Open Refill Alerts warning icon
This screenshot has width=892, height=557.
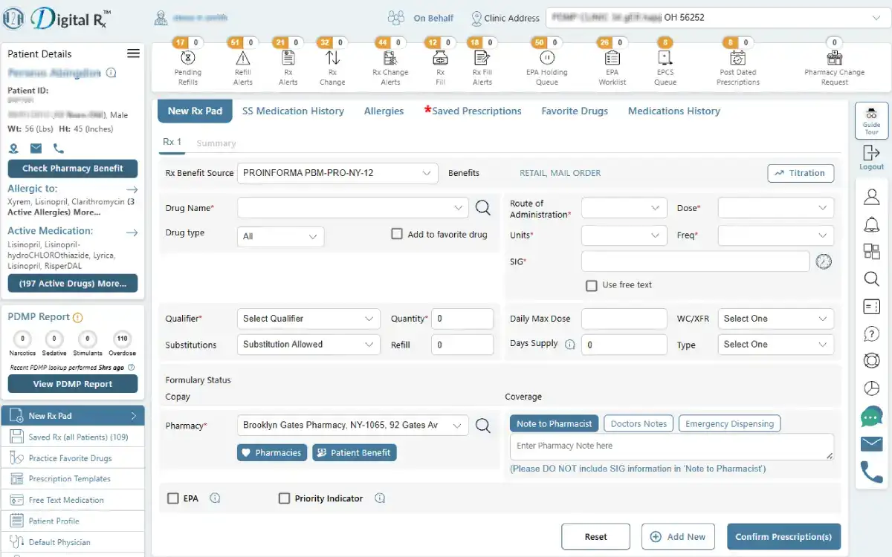242,58
